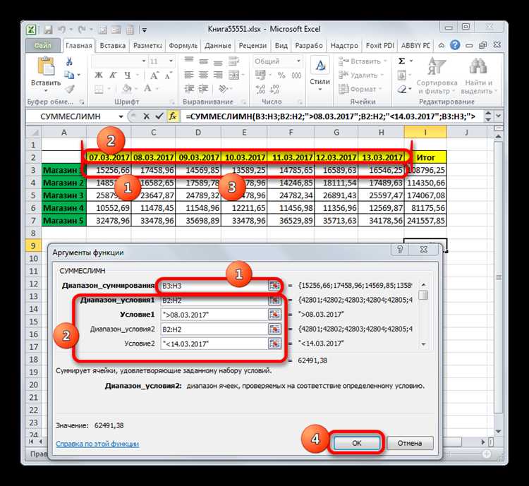Click the Copy icon in clipboard group
Screen dimensions: 529x486
click(x=69, y=75)
